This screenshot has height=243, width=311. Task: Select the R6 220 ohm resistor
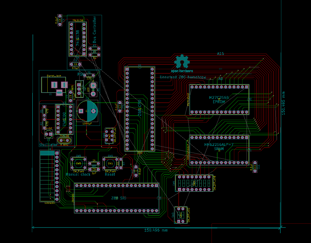89,76
